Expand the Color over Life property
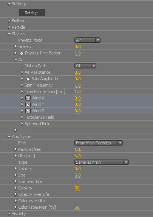The width and height of the screenshot is (153, 217). pos(16,201)
